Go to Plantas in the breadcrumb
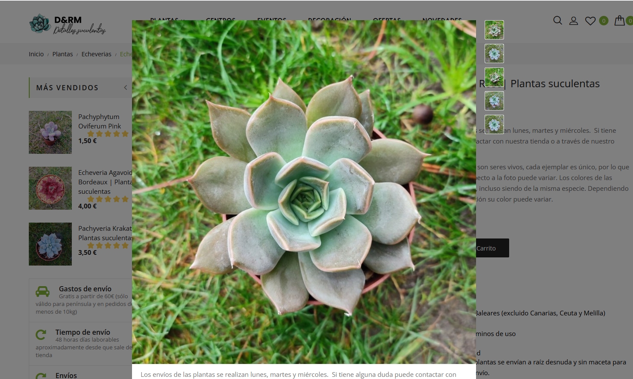This screenshot has height=379, width=633. [62, 54]
